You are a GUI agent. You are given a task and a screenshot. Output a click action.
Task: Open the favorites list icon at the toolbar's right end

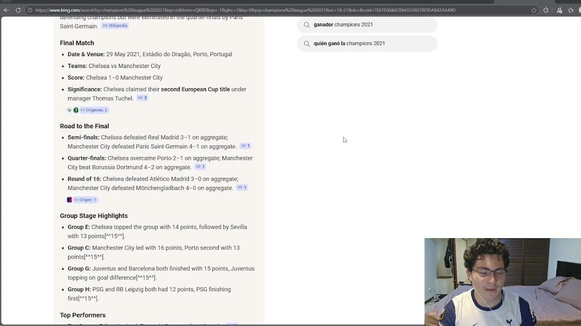[571, 10]
